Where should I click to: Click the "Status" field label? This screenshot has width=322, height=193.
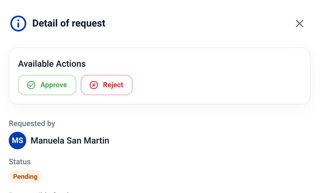click(20, 162)
